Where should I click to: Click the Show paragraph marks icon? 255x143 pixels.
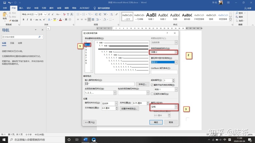[x=117, y=14]
